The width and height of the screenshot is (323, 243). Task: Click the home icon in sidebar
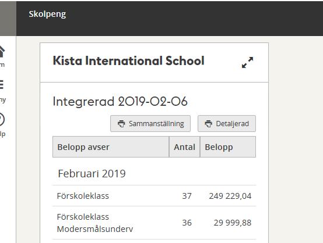tap(2, 51)
